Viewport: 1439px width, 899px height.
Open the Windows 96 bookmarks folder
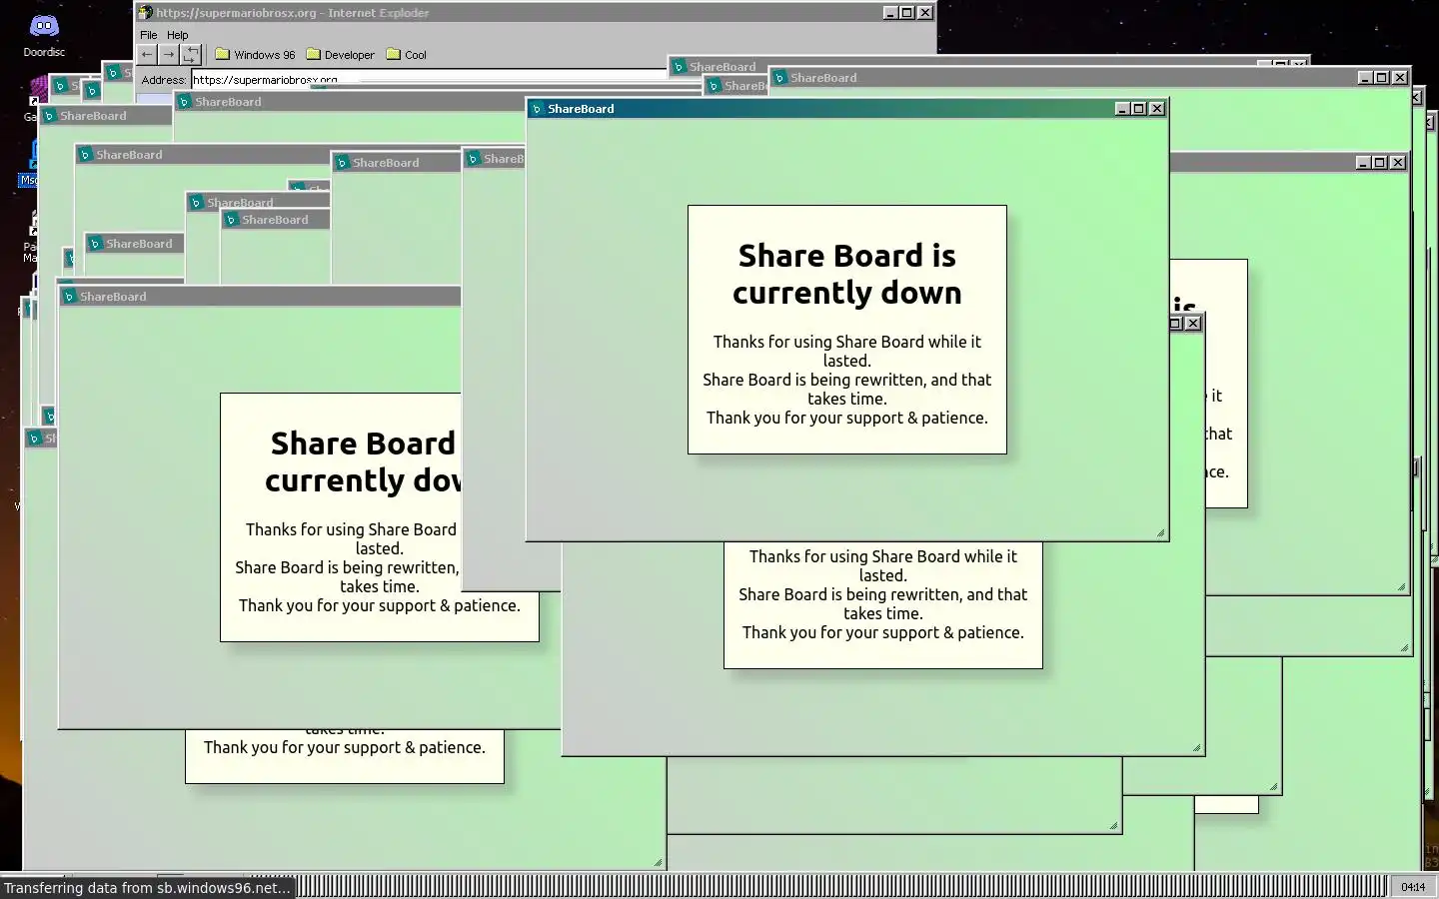coord(255,55)
